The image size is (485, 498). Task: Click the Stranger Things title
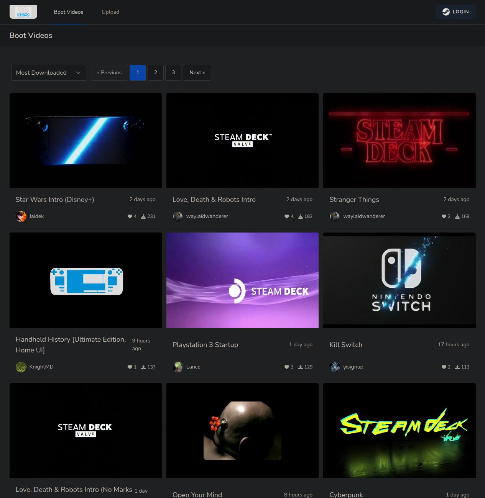[x=354, y=200]
